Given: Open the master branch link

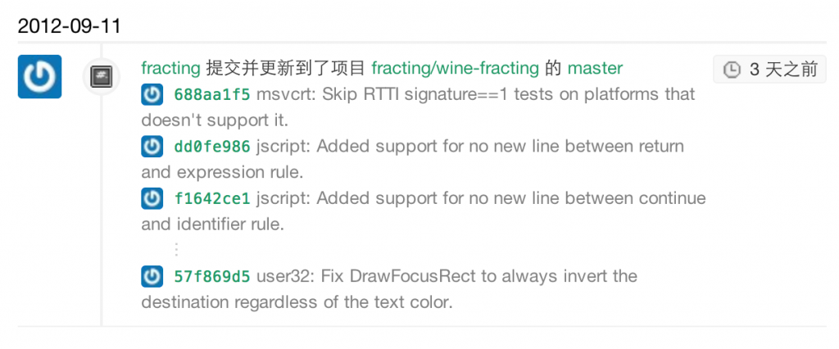Looking at the screenshot, I should (x=595, y=69).
